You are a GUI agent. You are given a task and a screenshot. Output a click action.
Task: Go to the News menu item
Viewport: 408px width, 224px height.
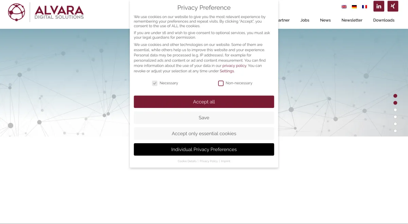click(x=325, y=20)
